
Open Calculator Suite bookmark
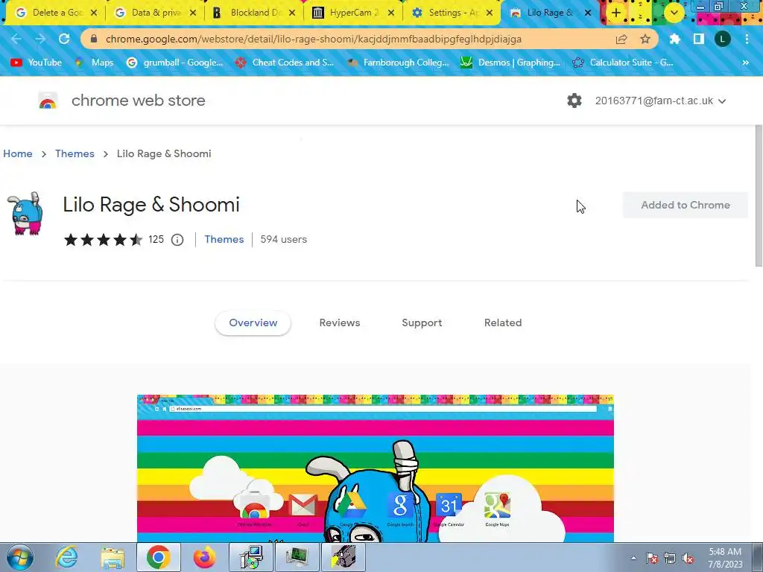click(x=623, y=63)
